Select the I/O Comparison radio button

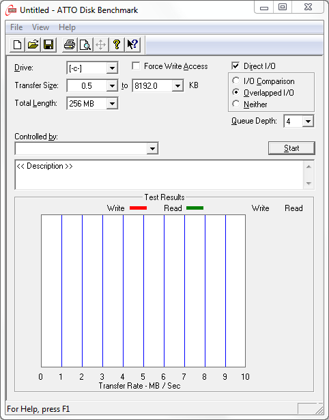click(x=236, y=81)
